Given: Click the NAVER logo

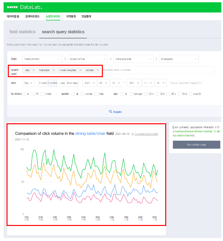Looking at the screenshot, I should click(x=12, y=7).
